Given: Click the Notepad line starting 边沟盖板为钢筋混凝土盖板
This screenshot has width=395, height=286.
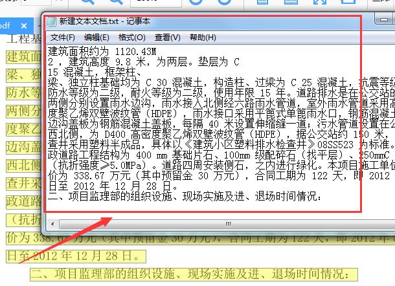Looking at the screenshot, I should click(x=221, y=124).
